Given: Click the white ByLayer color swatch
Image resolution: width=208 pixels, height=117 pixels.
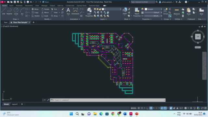Looking at the screenshot, I should click(x=146, y=9).
